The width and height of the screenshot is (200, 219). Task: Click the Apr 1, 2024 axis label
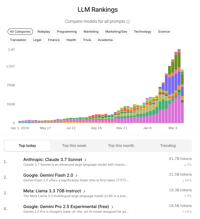(x=20, y=128)
